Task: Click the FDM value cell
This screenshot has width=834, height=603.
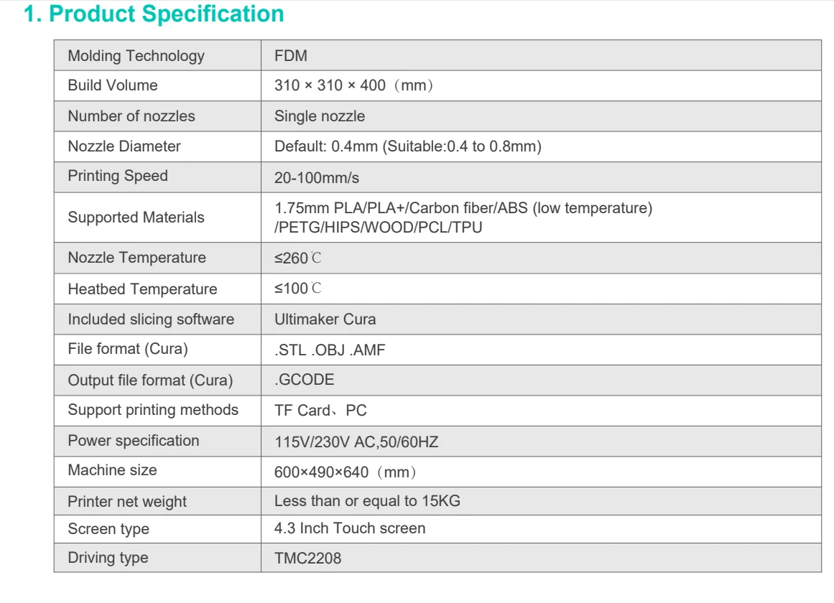Action: pos(291,56)
